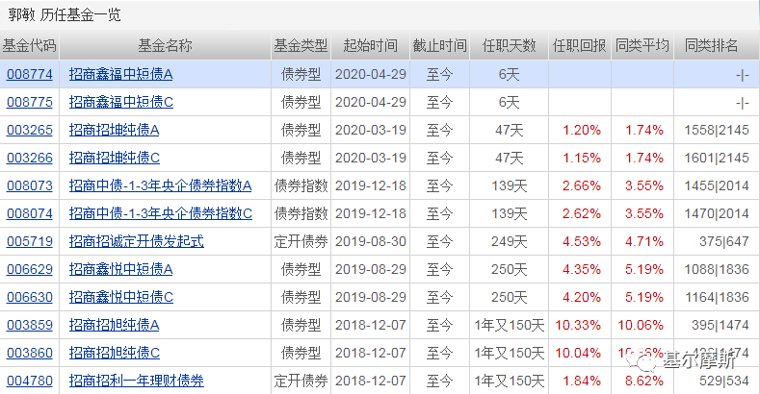Click the 基金类型 column header

(x=301, y=45)
